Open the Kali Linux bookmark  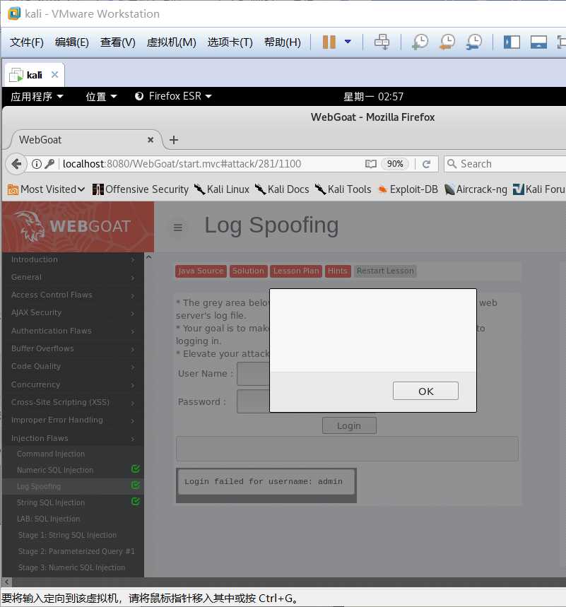222,189
